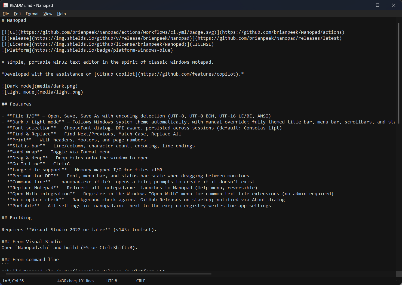Open the Edit menu
The image size is (402, 285).
(17, 14)
